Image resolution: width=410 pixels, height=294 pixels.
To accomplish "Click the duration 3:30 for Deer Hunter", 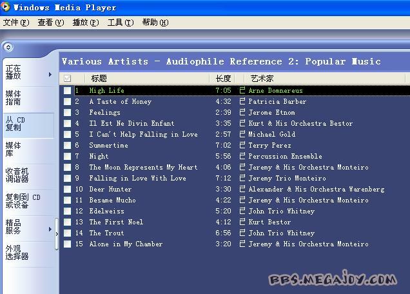I will click(x=223, y=189).
